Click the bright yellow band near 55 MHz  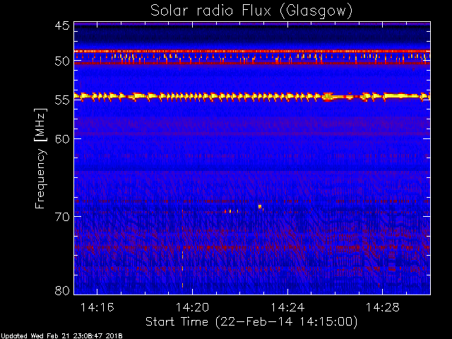point(252,97)
